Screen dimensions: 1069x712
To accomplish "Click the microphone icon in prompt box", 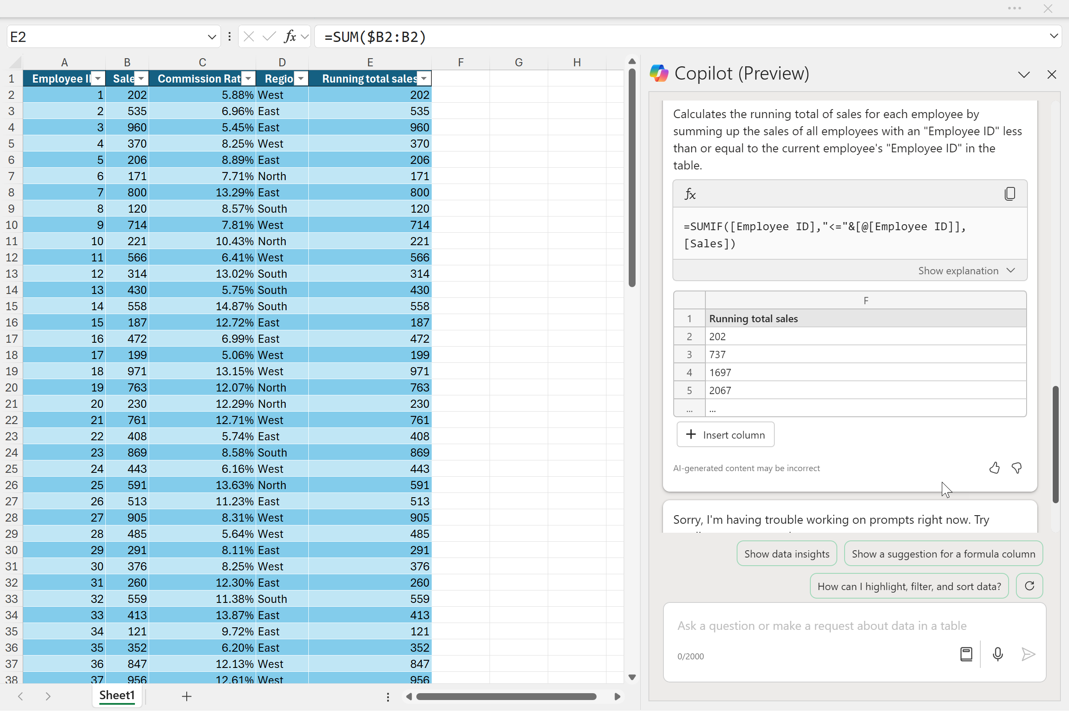I will coord(997,654).
